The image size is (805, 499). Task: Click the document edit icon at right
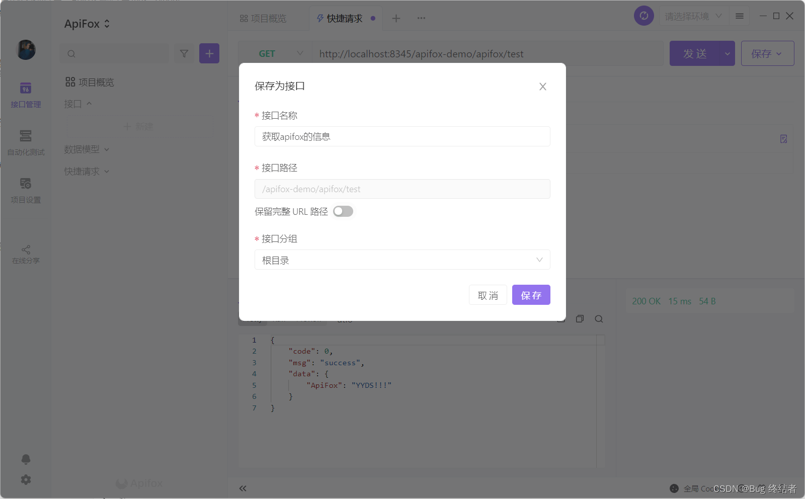coord(783,139)
